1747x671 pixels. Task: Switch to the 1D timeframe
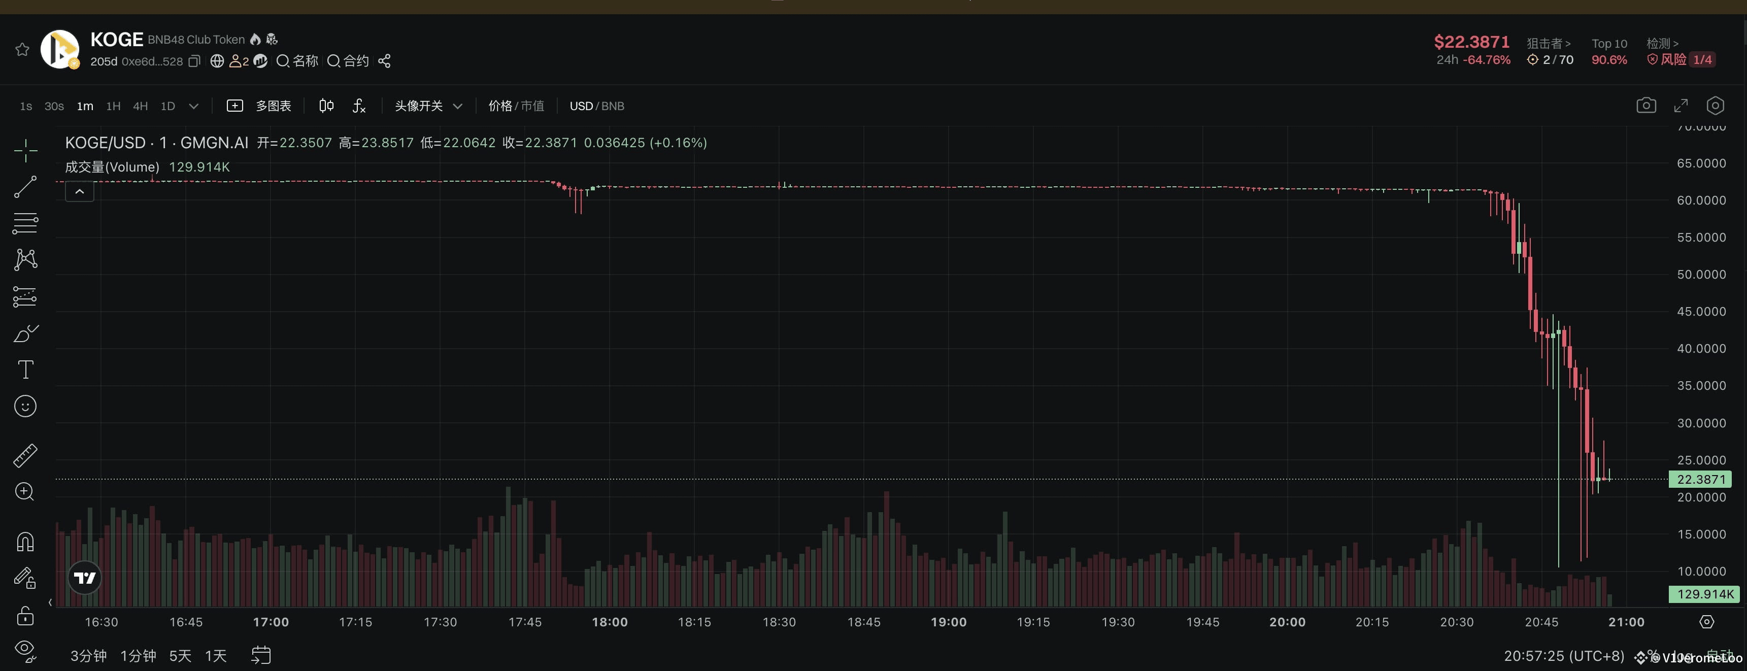tap(168, 106)
